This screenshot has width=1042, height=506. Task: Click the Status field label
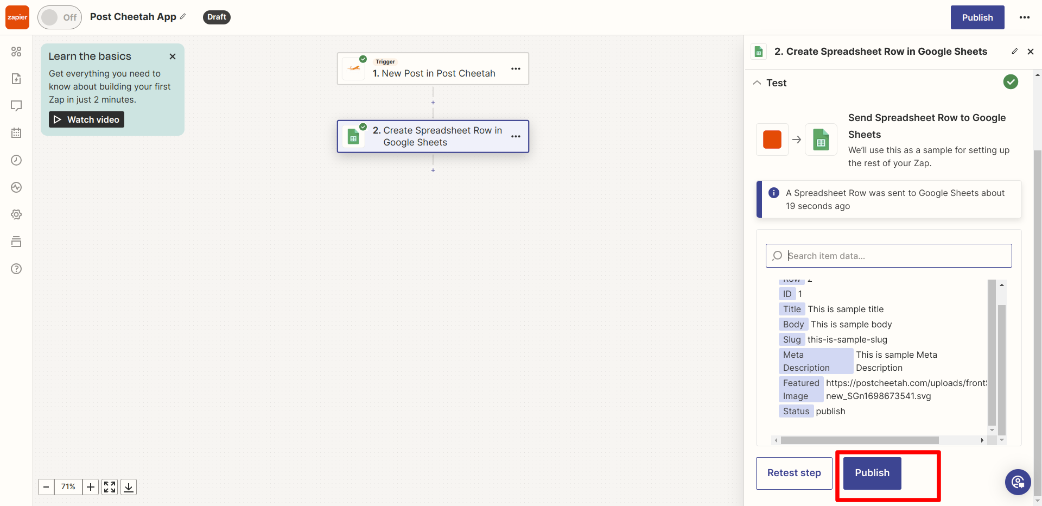coord(796,411)
